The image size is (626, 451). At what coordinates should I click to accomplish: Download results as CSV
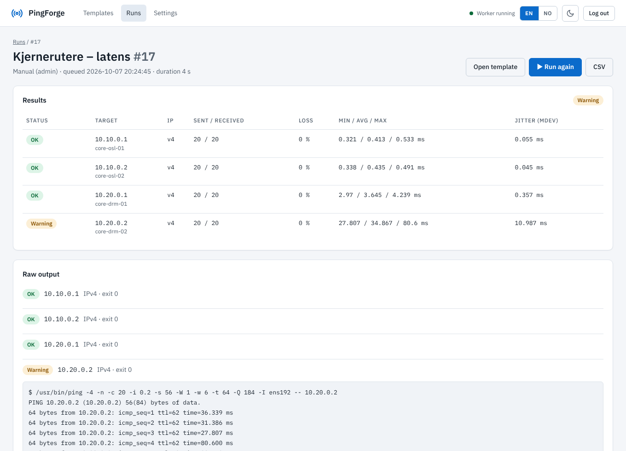coord(599,67)
